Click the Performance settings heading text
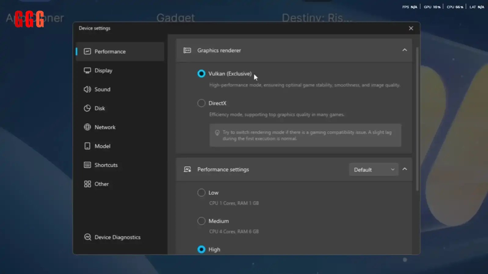Image resolution: width=488 pixels, height=274 pixels. (x=223, y=169)
